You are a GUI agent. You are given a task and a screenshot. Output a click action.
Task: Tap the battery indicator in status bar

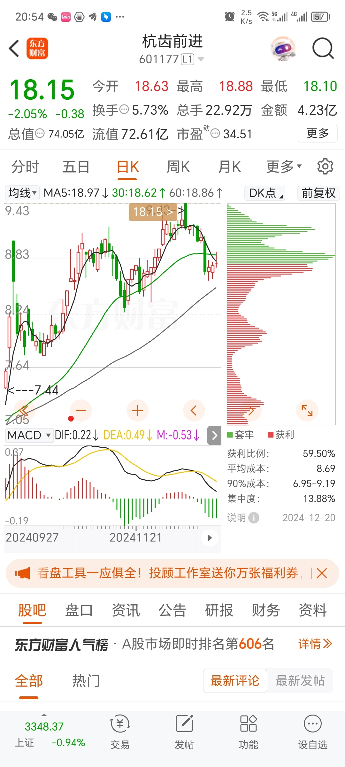click(321, 17)
